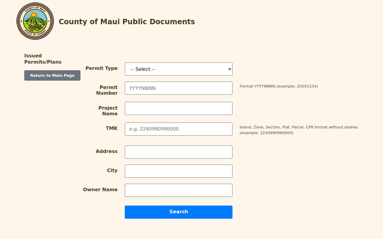383x239 pixels.
Task: Click the Return to Main Page button
Action: [52, 76]
